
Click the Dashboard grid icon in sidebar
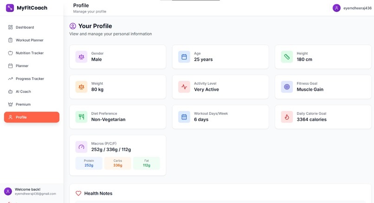point(10,27)
